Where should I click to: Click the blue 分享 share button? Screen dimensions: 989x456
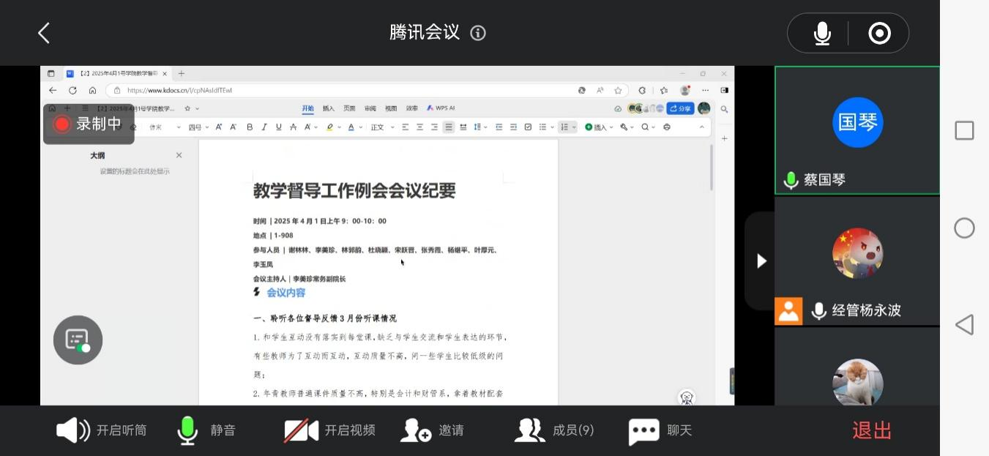[680, 108]
